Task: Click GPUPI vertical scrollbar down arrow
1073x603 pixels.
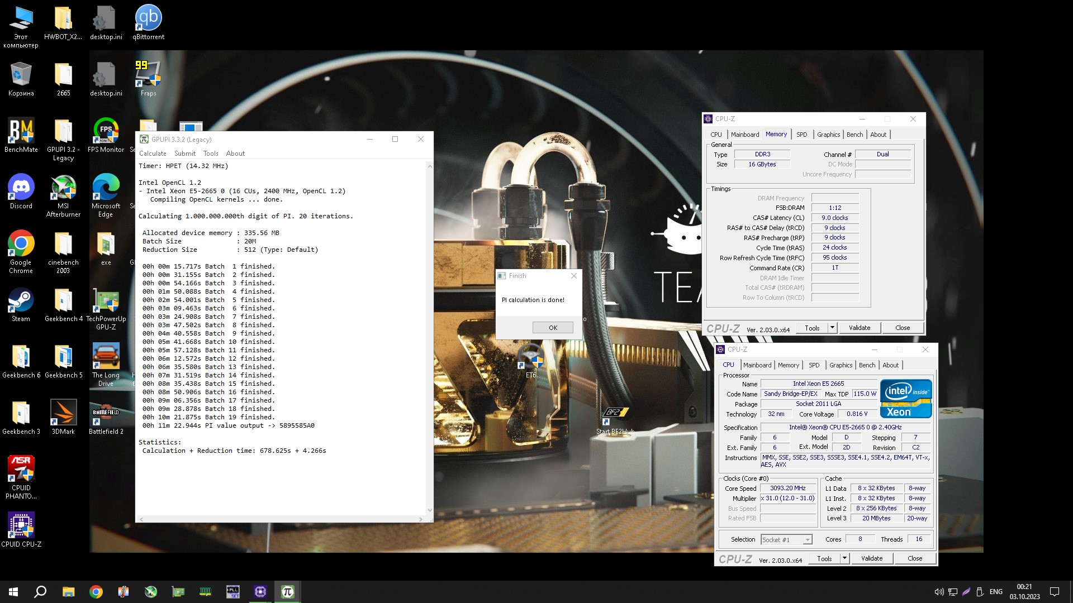Action: [x=429, y=510]
